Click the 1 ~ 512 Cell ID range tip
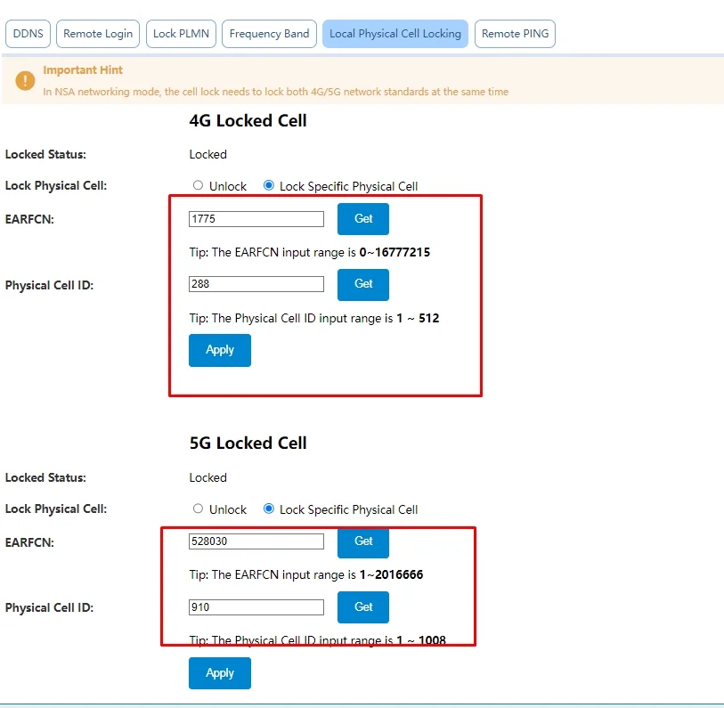 314,318
